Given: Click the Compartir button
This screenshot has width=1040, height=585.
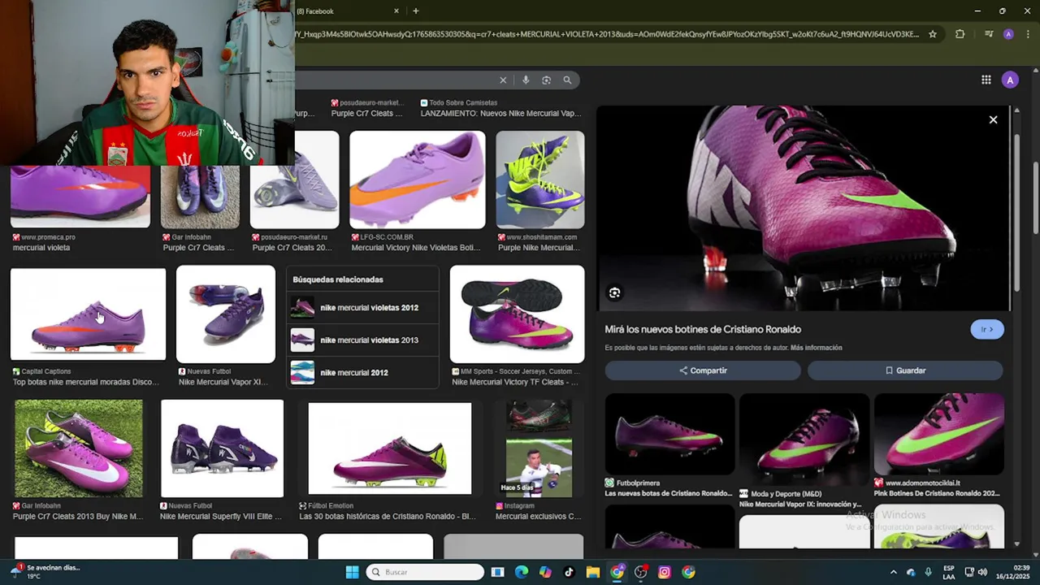Looking at the screenshot, I should coord(703,370).
